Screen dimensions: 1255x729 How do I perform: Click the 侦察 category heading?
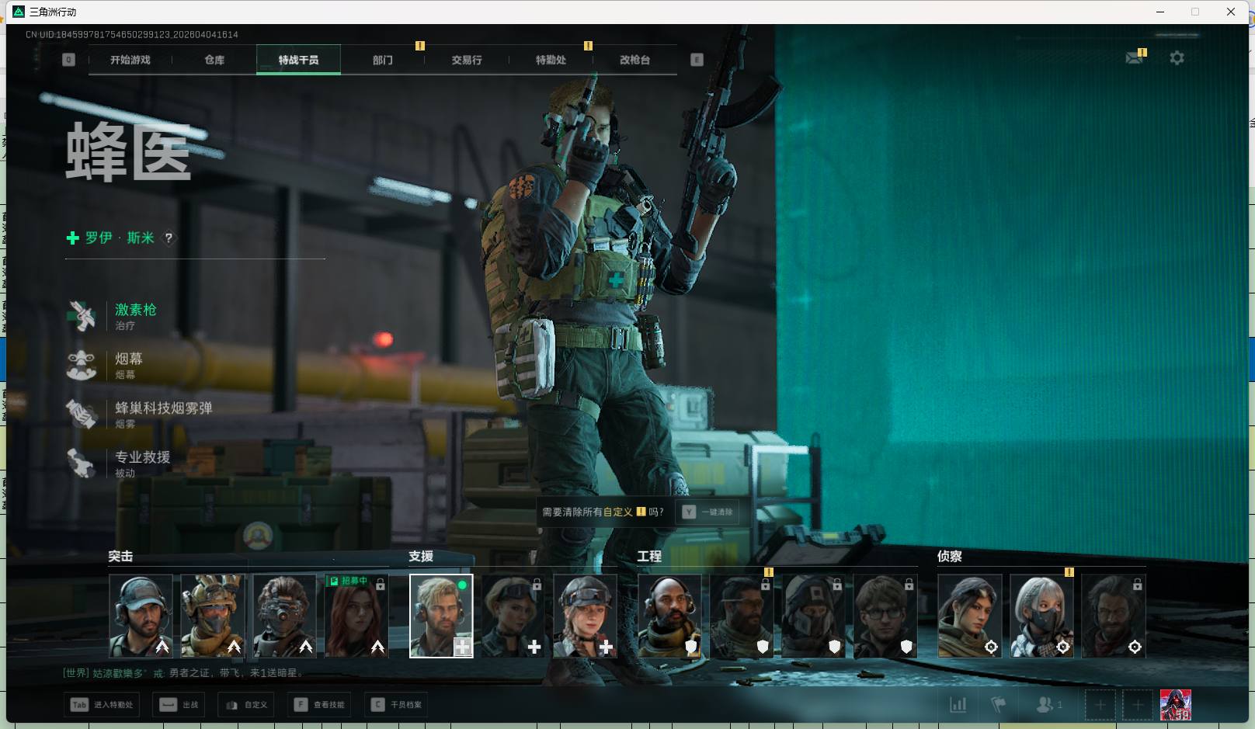coord(950,557)
